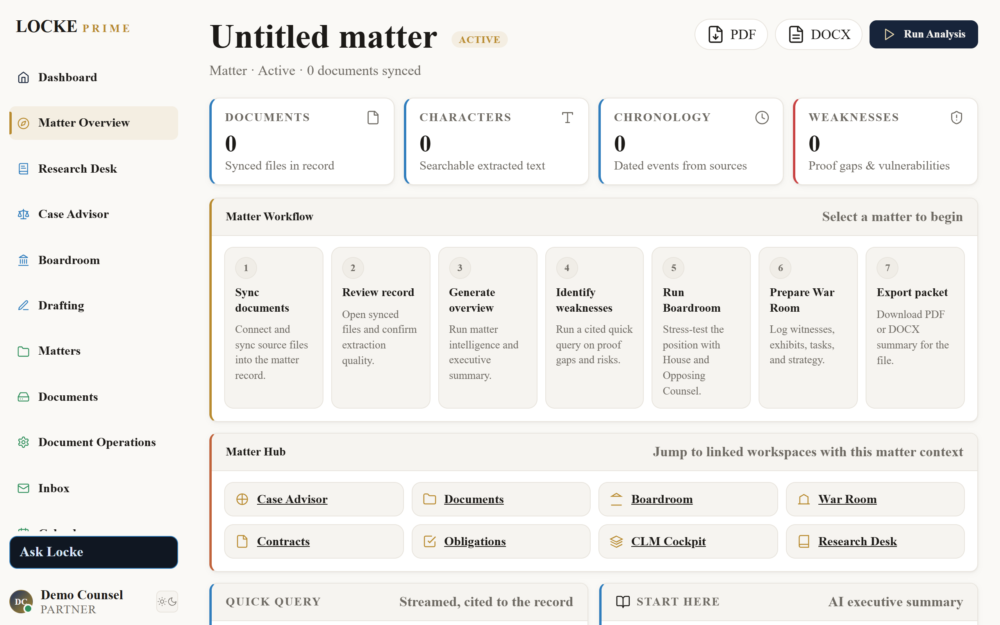Click the clock icon on Chronology card
This screenshot has height=625, width=1000.
pyautogui.click(x=762, y=118)
